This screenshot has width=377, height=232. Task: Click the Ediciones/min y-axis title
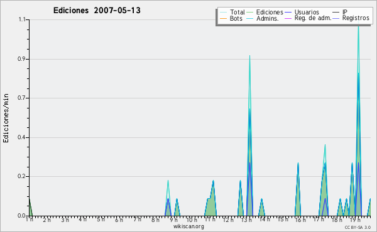(6, 119)
